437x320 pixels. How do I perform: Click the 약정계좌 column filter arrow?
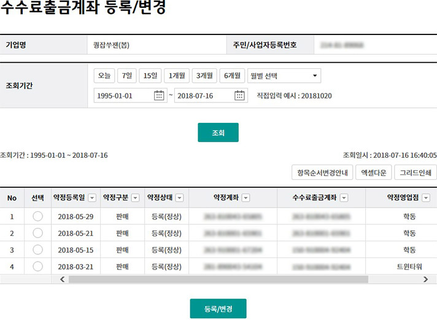tap(246, 198)
